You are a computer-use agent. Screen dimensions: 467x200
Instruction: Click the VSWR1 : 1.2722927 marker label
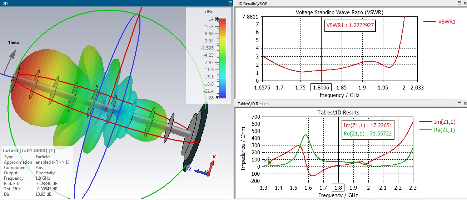tap(350, 25)
